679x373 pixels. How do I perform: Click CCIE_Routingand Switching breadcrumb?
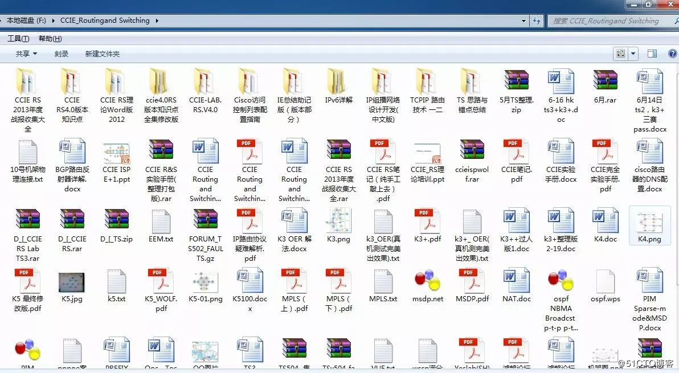(105, 21)
